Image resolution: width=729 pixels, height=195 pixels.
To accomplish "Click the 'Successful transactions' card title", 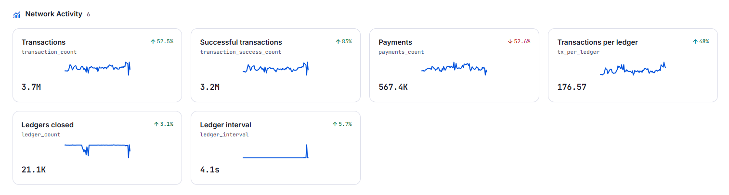I will coord(241,42).
